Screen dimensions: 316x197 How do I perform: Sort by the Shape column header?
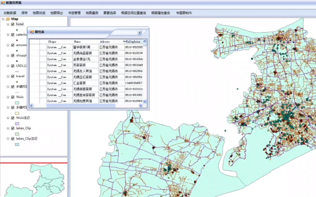point(59,42)
